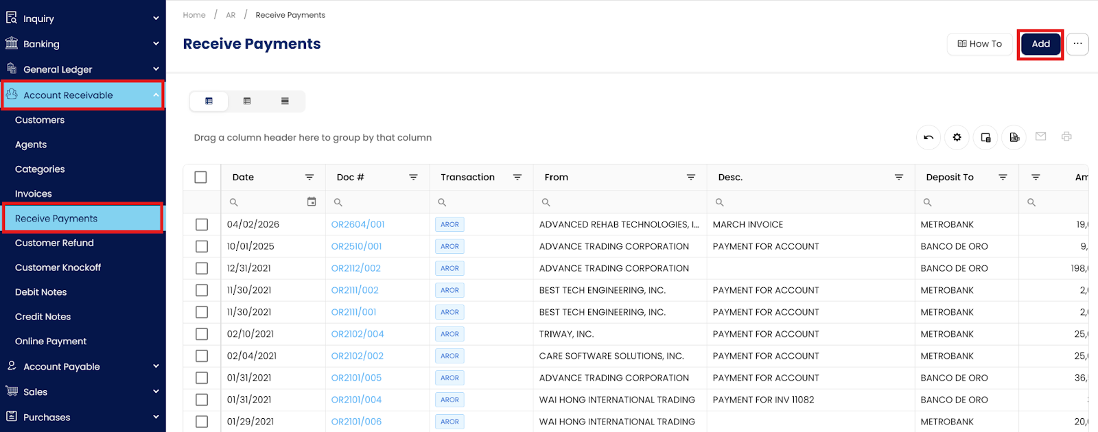Go to AR breadcrumb link
Screen dimensions: 1098x432
[x=231, y=15]
